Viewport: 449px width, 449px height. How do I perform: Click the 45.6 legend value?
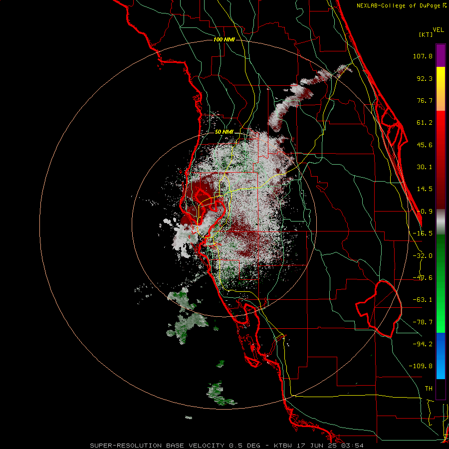pyautogui.click(x=425, y=145)
